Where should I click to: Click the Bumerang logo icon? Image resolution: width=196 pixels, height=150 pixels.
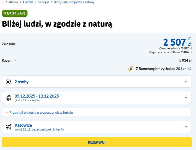point(131,68)
